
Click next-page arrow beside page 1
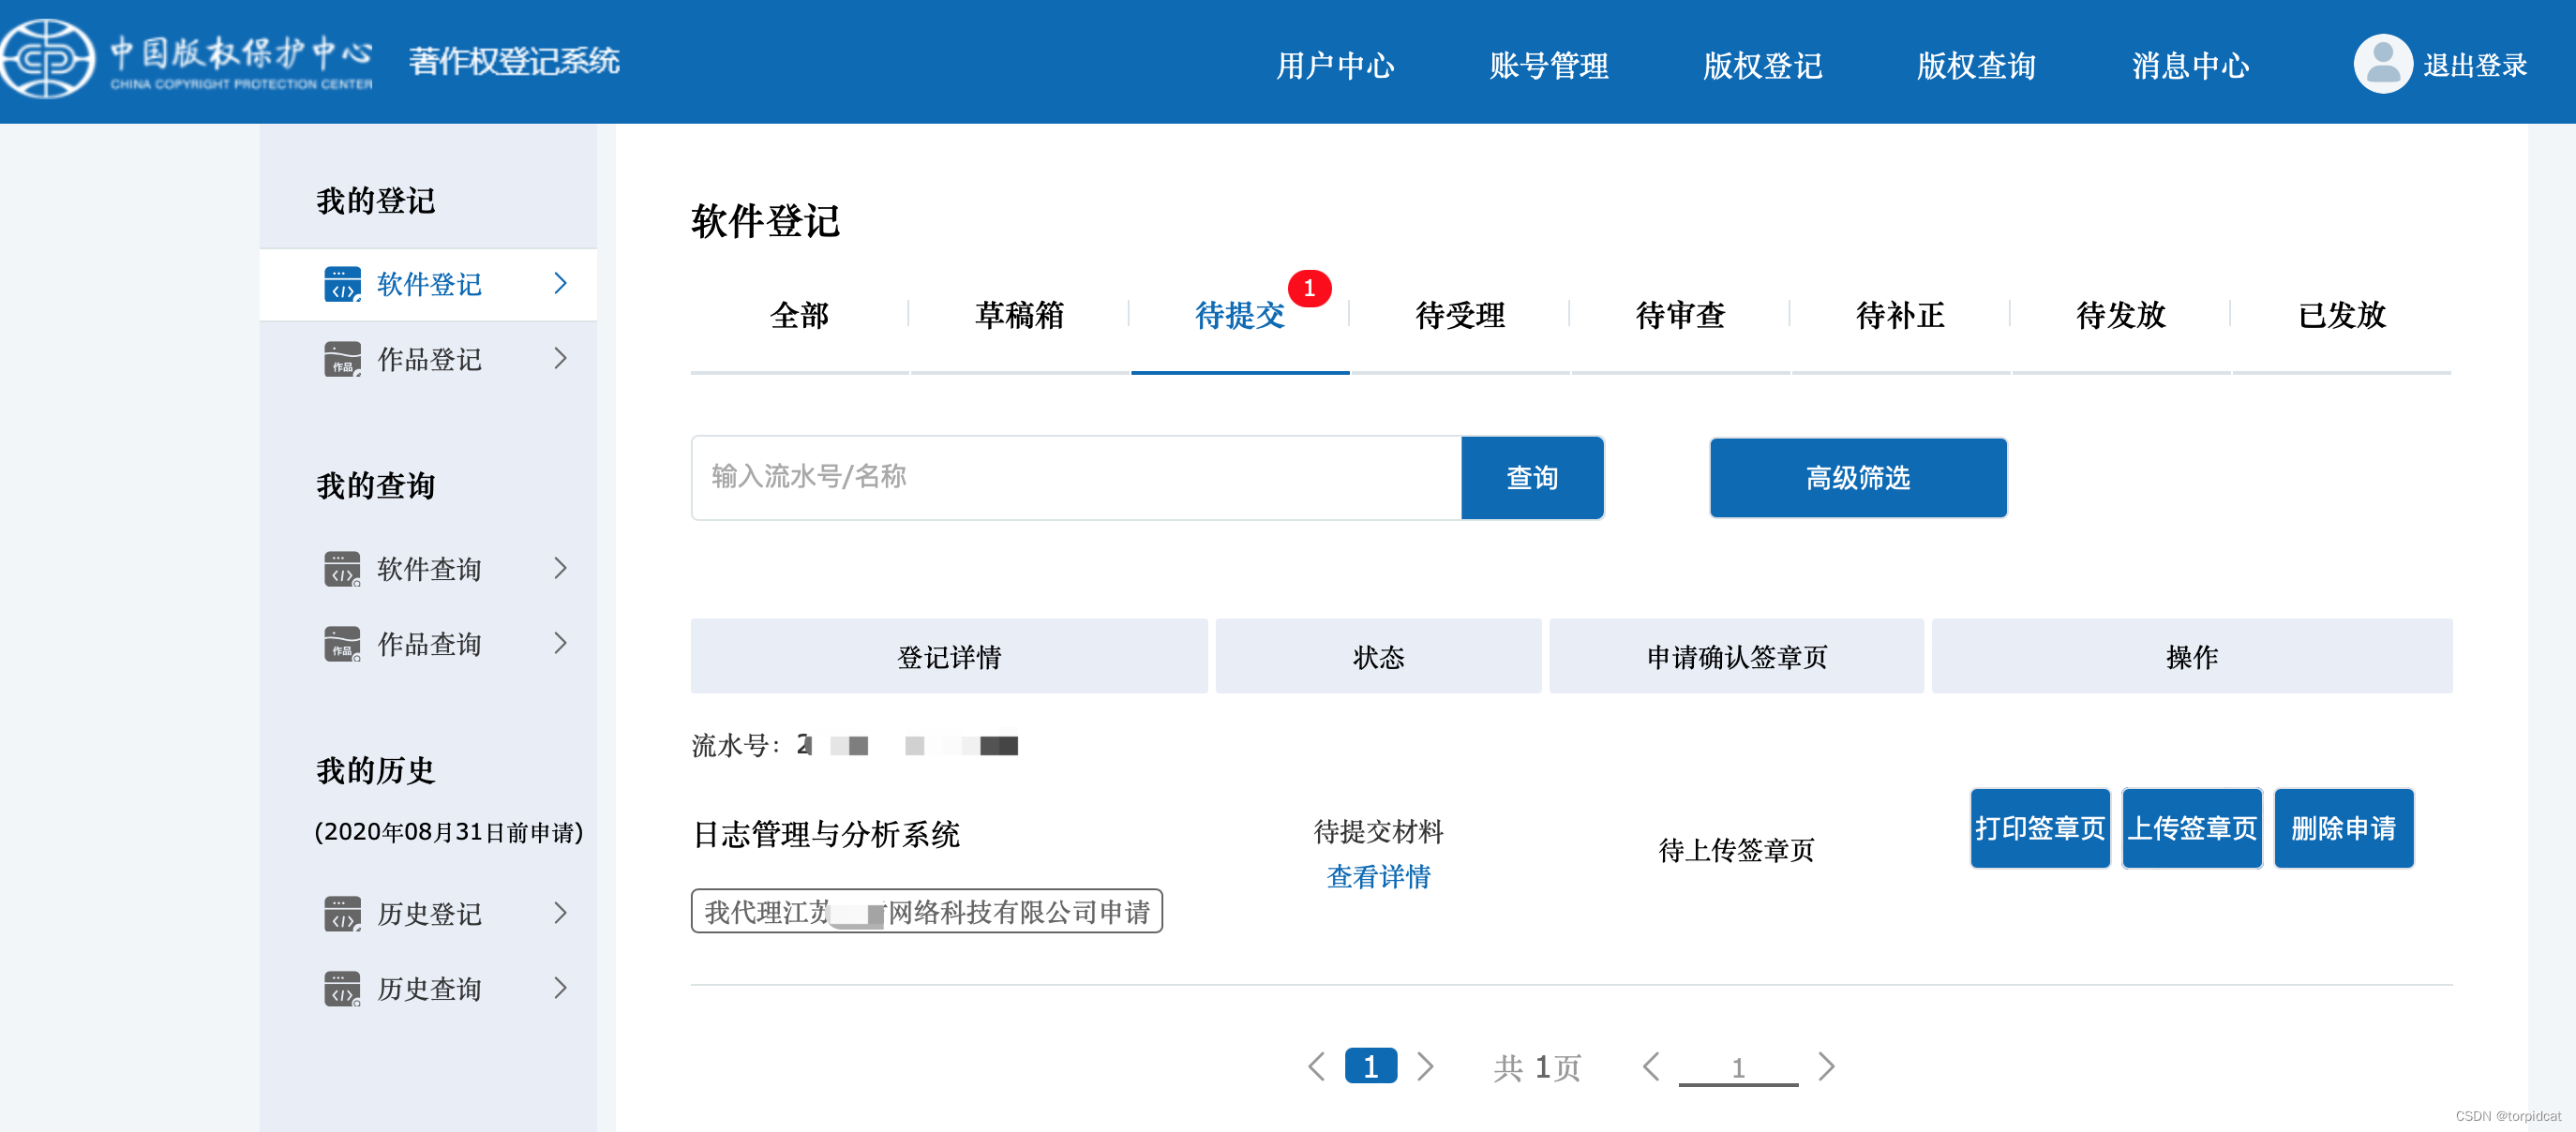tap(1425, 1067)
